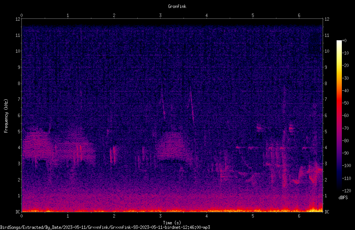Image resolution: width=355 pixels, height=230 pixels.
Task: Click the broad call band at time start
Action: (37, 146)
